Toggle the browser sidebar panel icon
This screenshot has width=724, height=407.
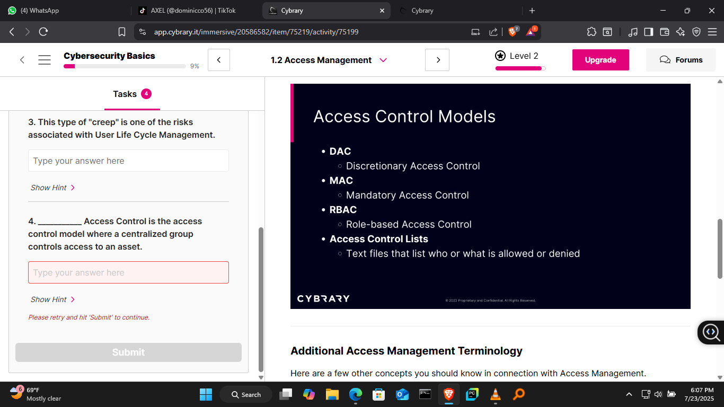(648, 32)
